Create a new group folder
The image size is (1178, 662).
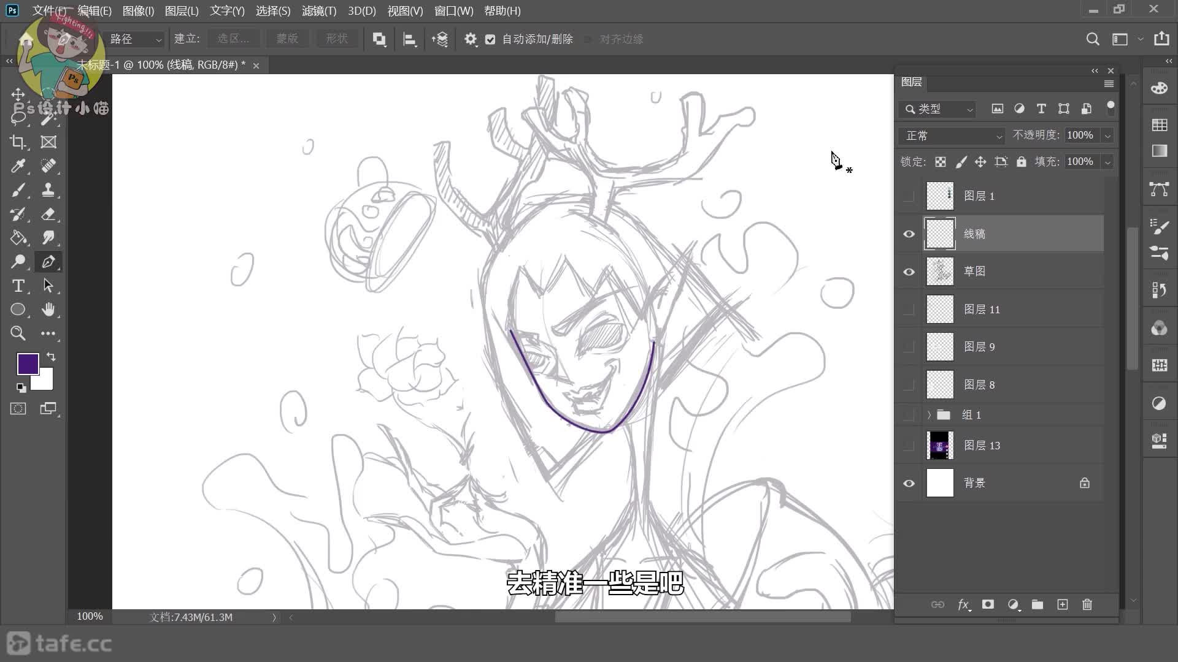pyautogui.click(x=1037, y=605)
